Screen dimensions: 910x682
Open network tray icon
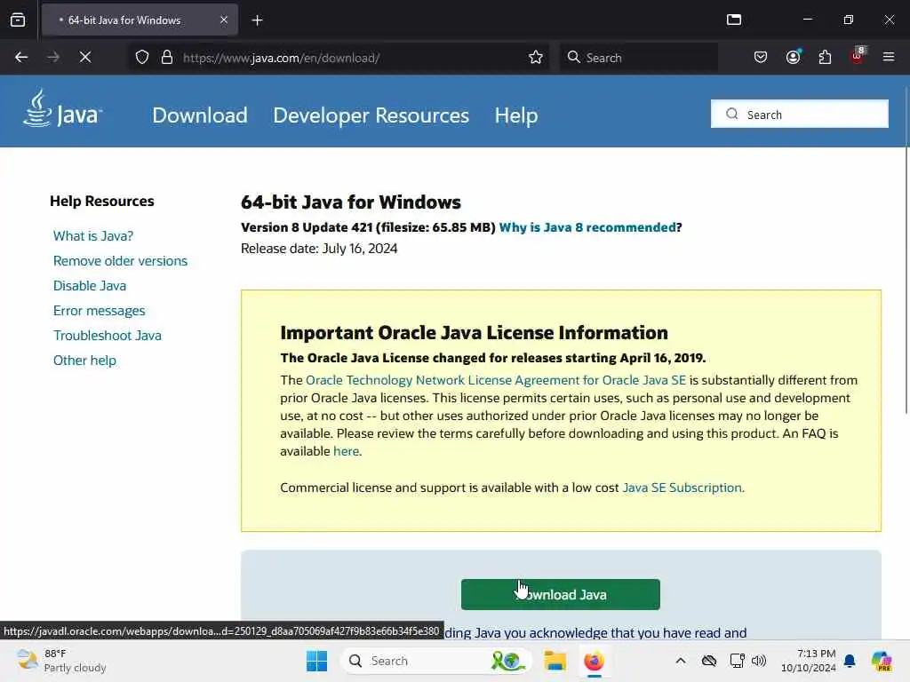point(737,661)
